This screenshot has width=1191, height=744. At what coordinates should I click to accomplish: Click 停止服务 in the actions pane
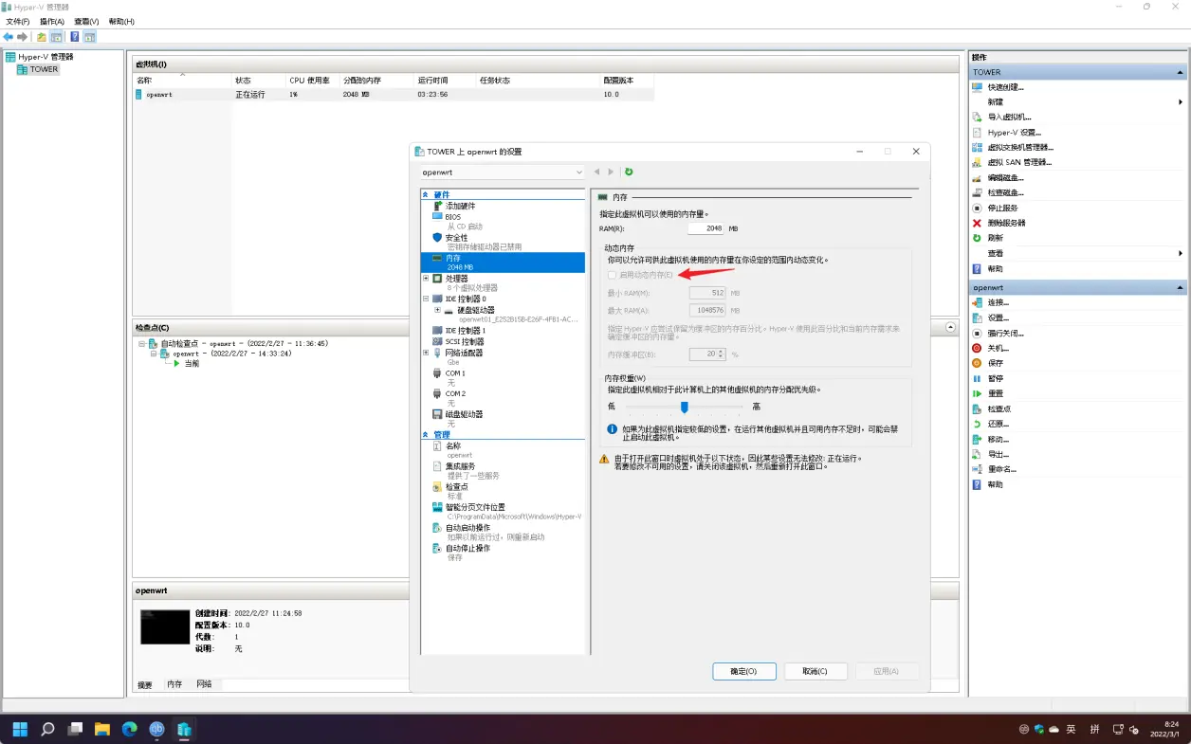click(1002, 209)
